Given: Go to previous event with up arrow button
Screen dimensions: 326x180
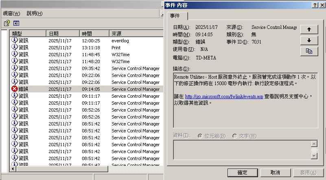Looking at the screenshot, I should pyautogui.click(x=309, y=29).
